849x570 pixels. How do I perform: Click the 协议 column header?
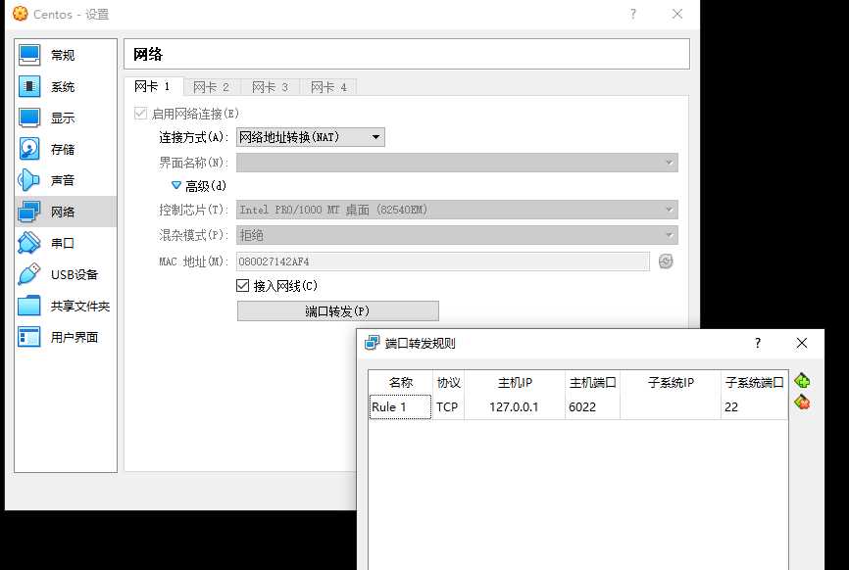point(448,382)
